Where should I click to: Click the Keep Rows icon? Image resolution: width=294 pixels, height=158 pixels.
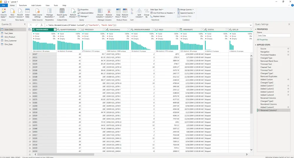(x=118, y=11)
